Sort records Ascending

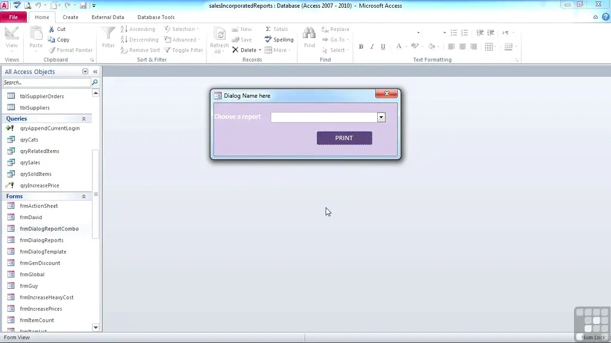coord(138,29)
